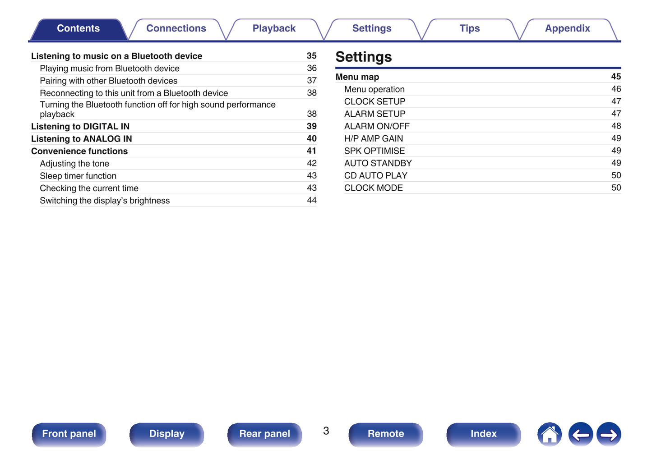The width and height of the screenshot is (652, 459).
Task: Open Pairing with other Bluetooth devices link
Action: (x=108, y=81)
